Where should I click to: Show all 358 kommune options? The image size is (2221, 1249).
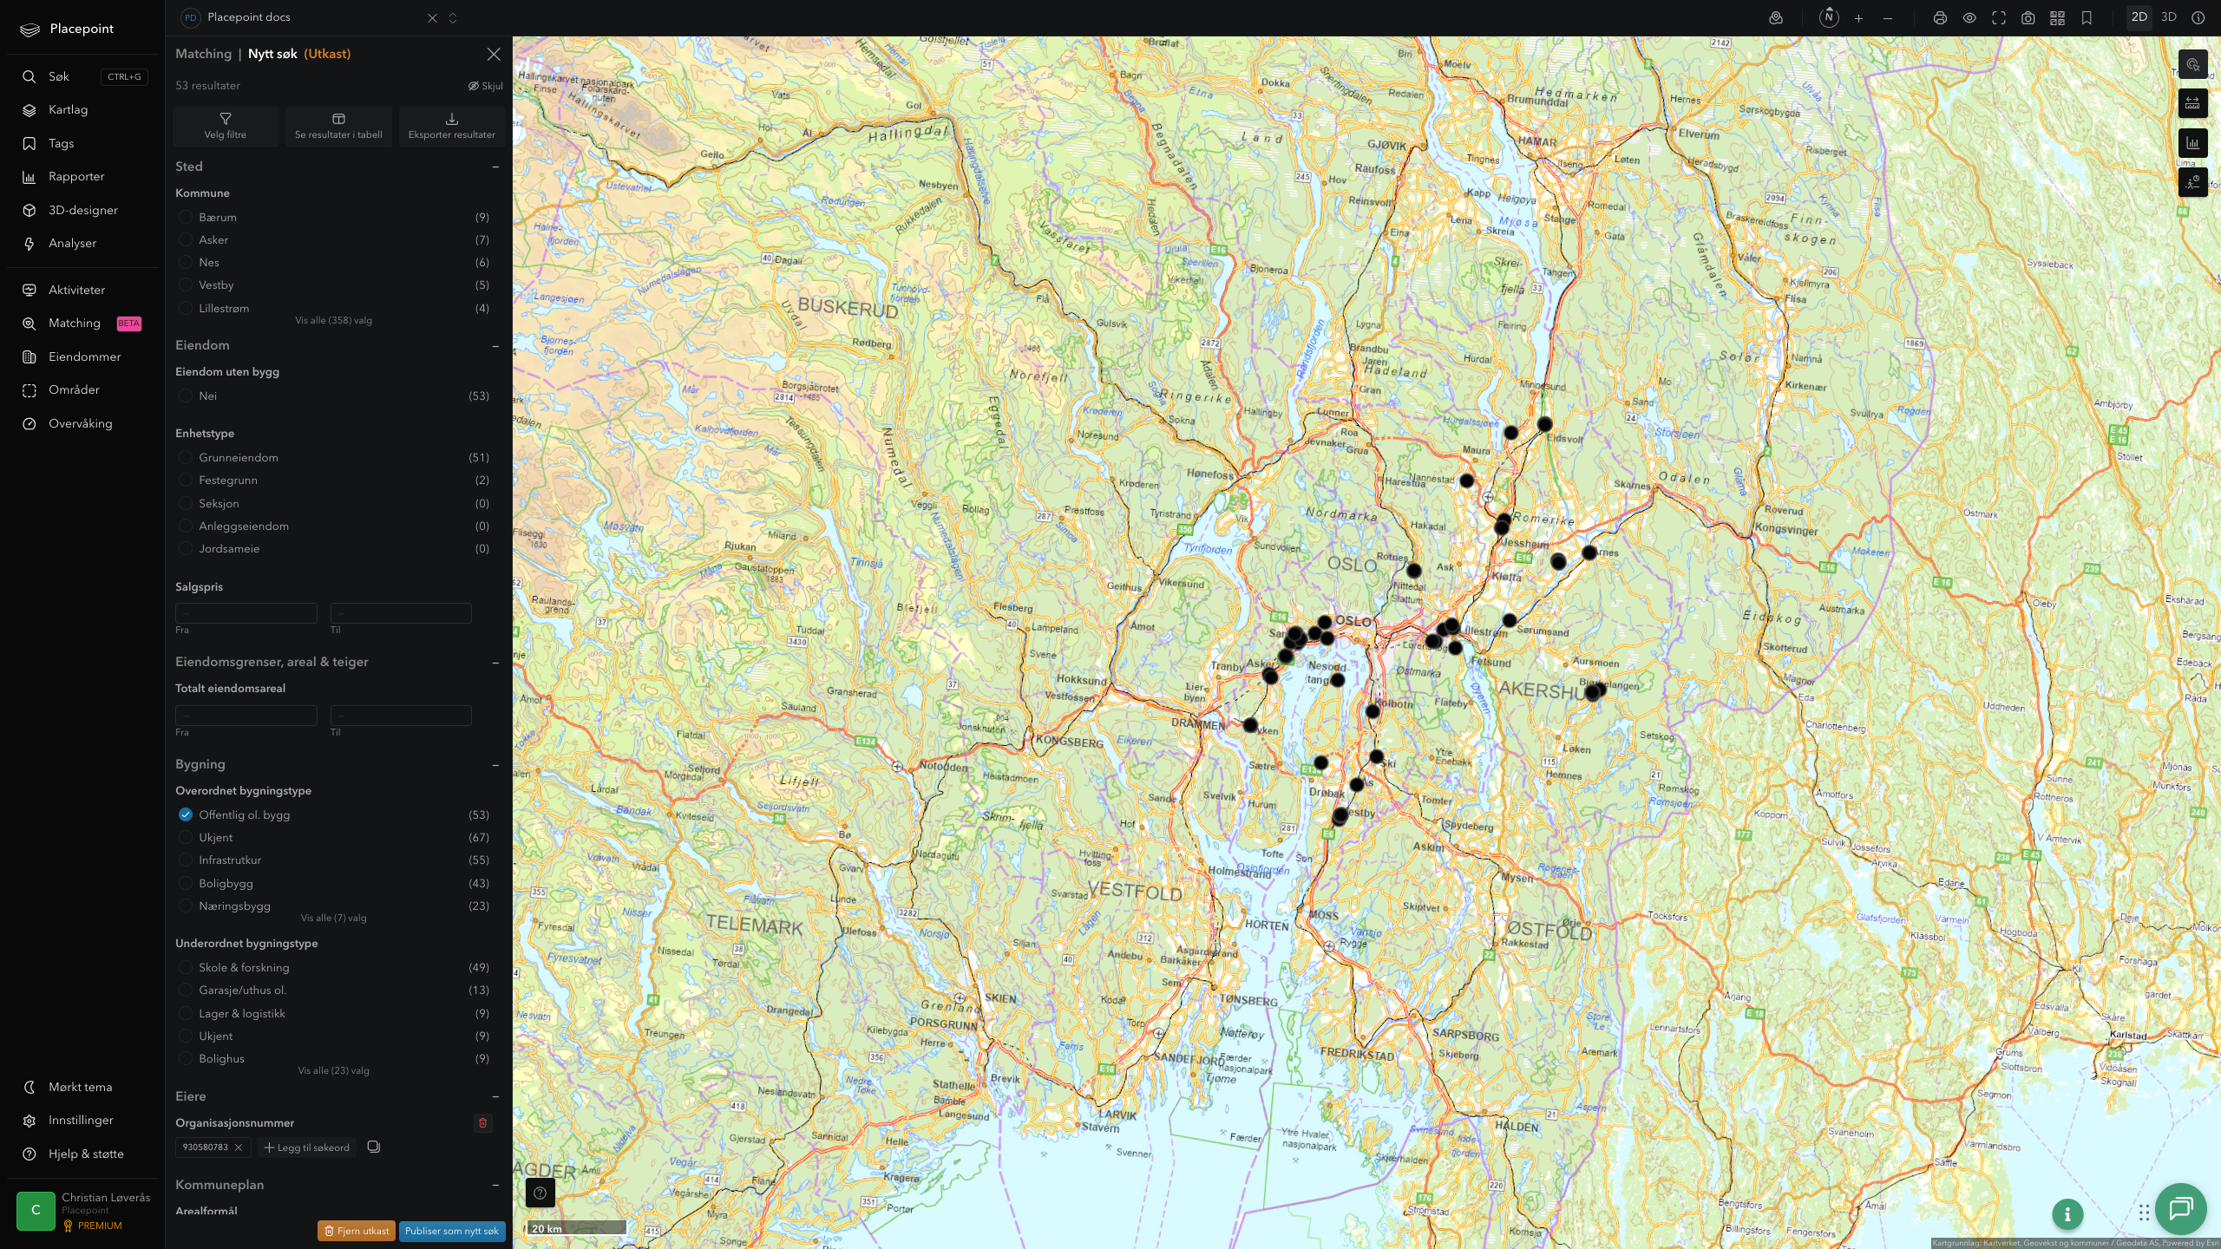coord(333,320)
